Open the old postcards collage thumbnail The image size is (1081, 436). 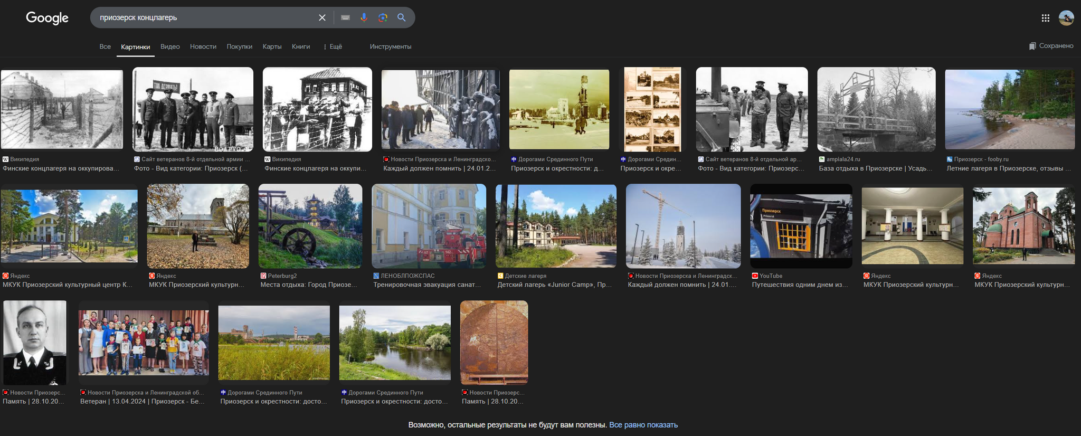[x=652, y=109]
